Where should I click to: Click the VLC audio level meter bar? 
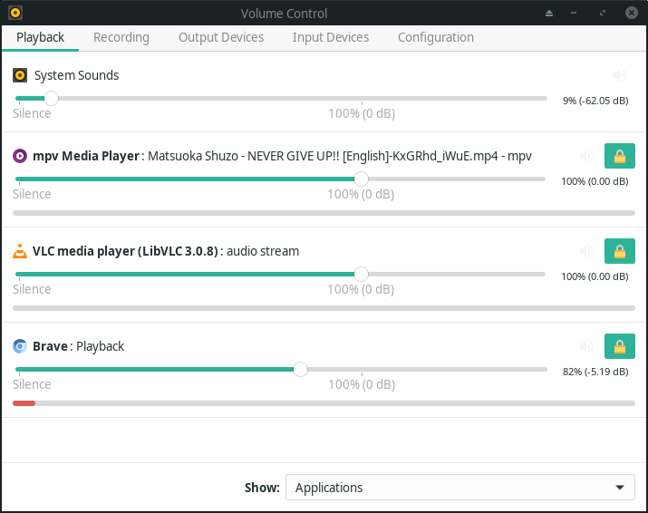324,308
